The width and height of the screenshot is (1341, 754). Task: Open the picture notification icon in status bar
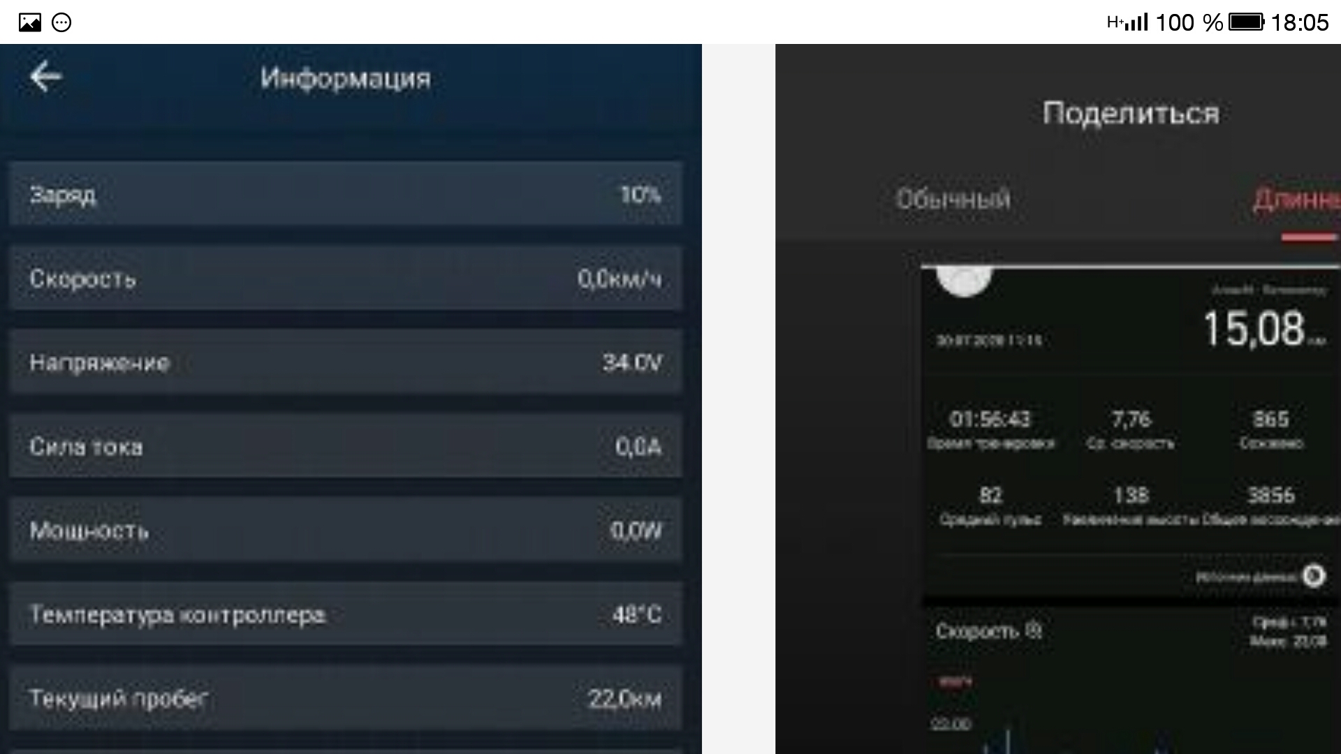tap(29, 22)
